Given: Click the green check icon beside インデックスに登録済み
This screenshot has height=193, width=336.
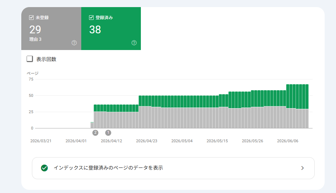Looking at the screenshot, I should [44, 168].
